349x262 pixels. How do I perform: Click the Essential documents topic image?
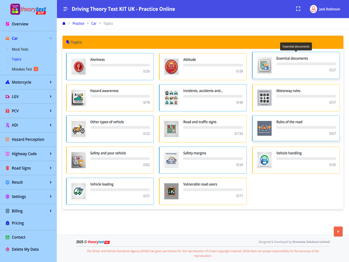click(x=264, y=65)
